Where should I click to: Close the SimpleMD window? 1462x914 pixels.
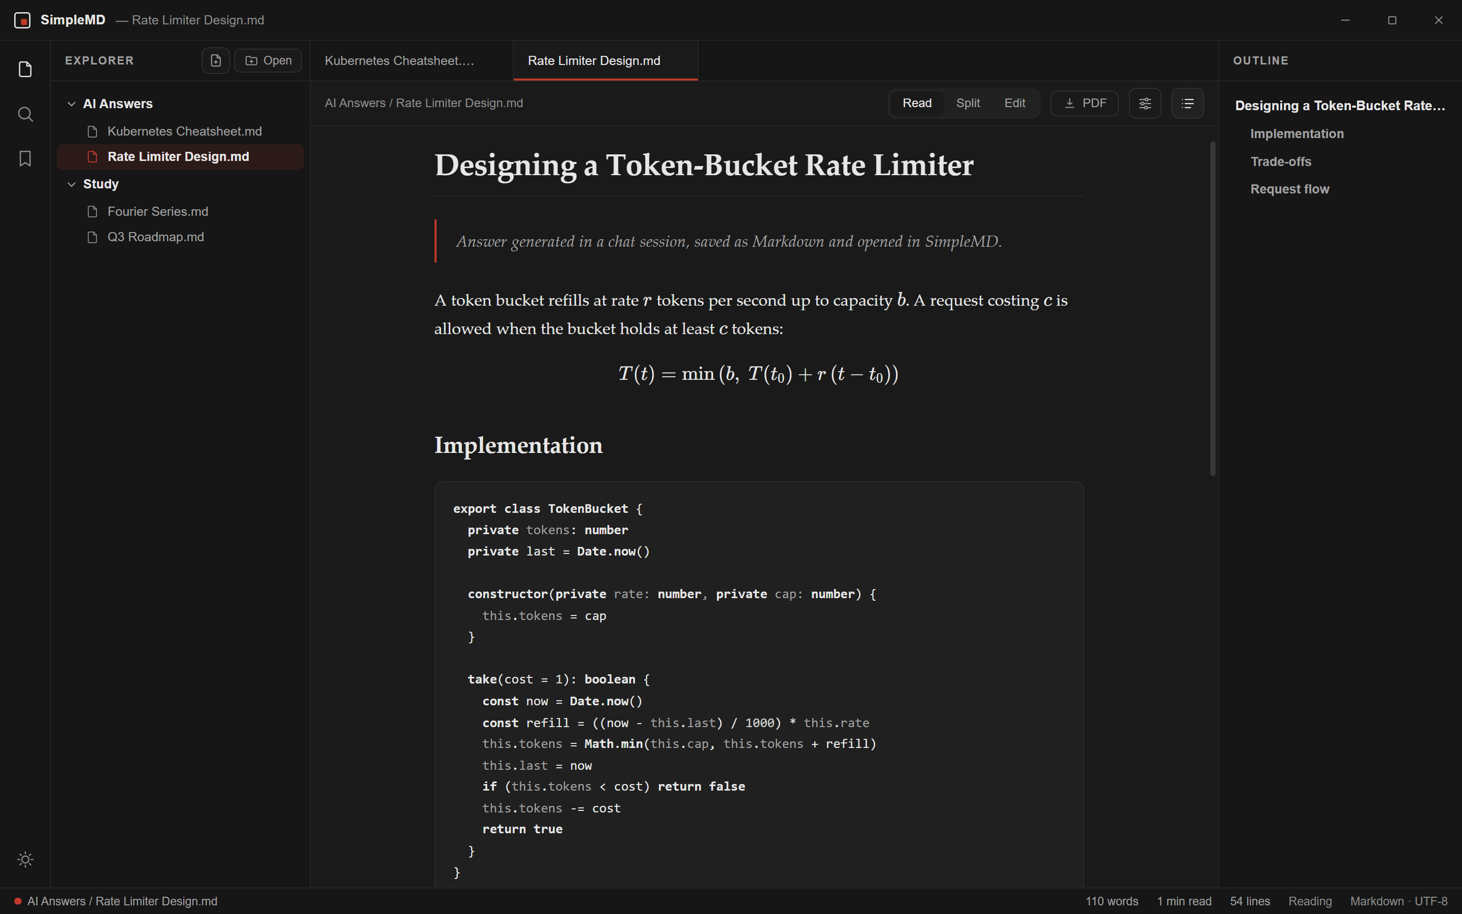pos(1439,20)
